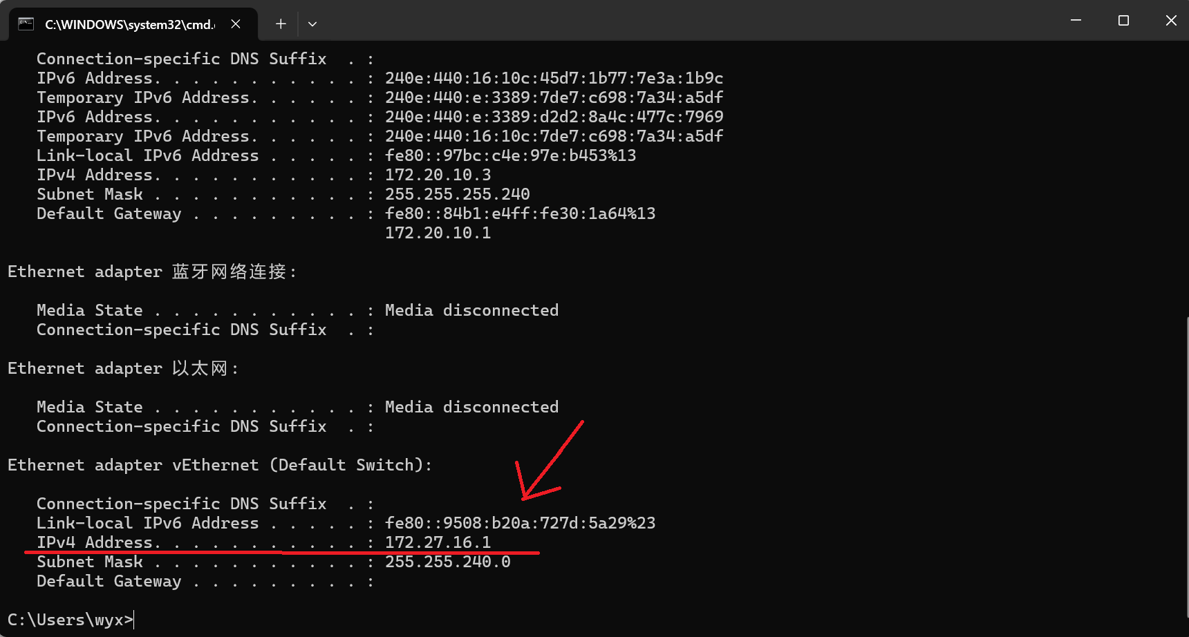This screenshot has width=1189, height=637.
Task: Maximize the terminal window
Action: (x=1123, y=21)
